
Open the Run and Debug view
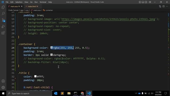click(3, 26)
